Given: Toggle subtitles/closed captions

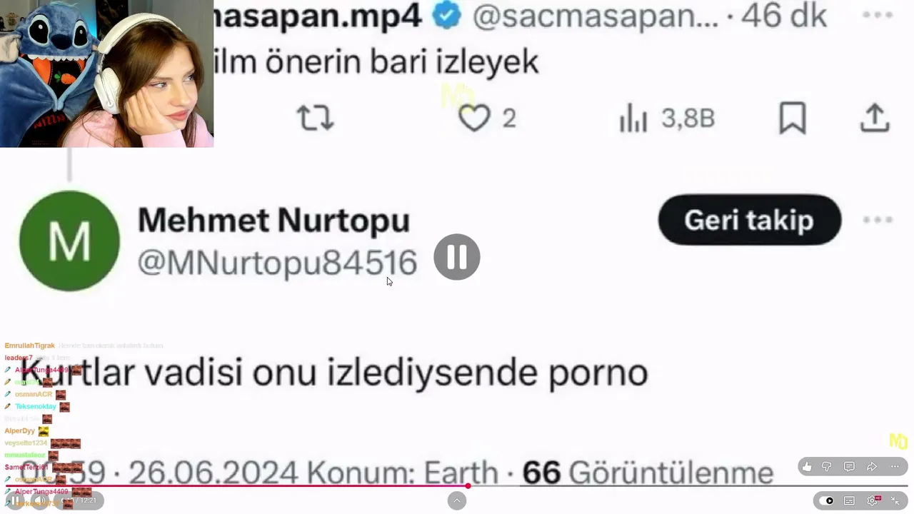Looking at the screenshot, I should pyautogui.click(x=849, y=500).
